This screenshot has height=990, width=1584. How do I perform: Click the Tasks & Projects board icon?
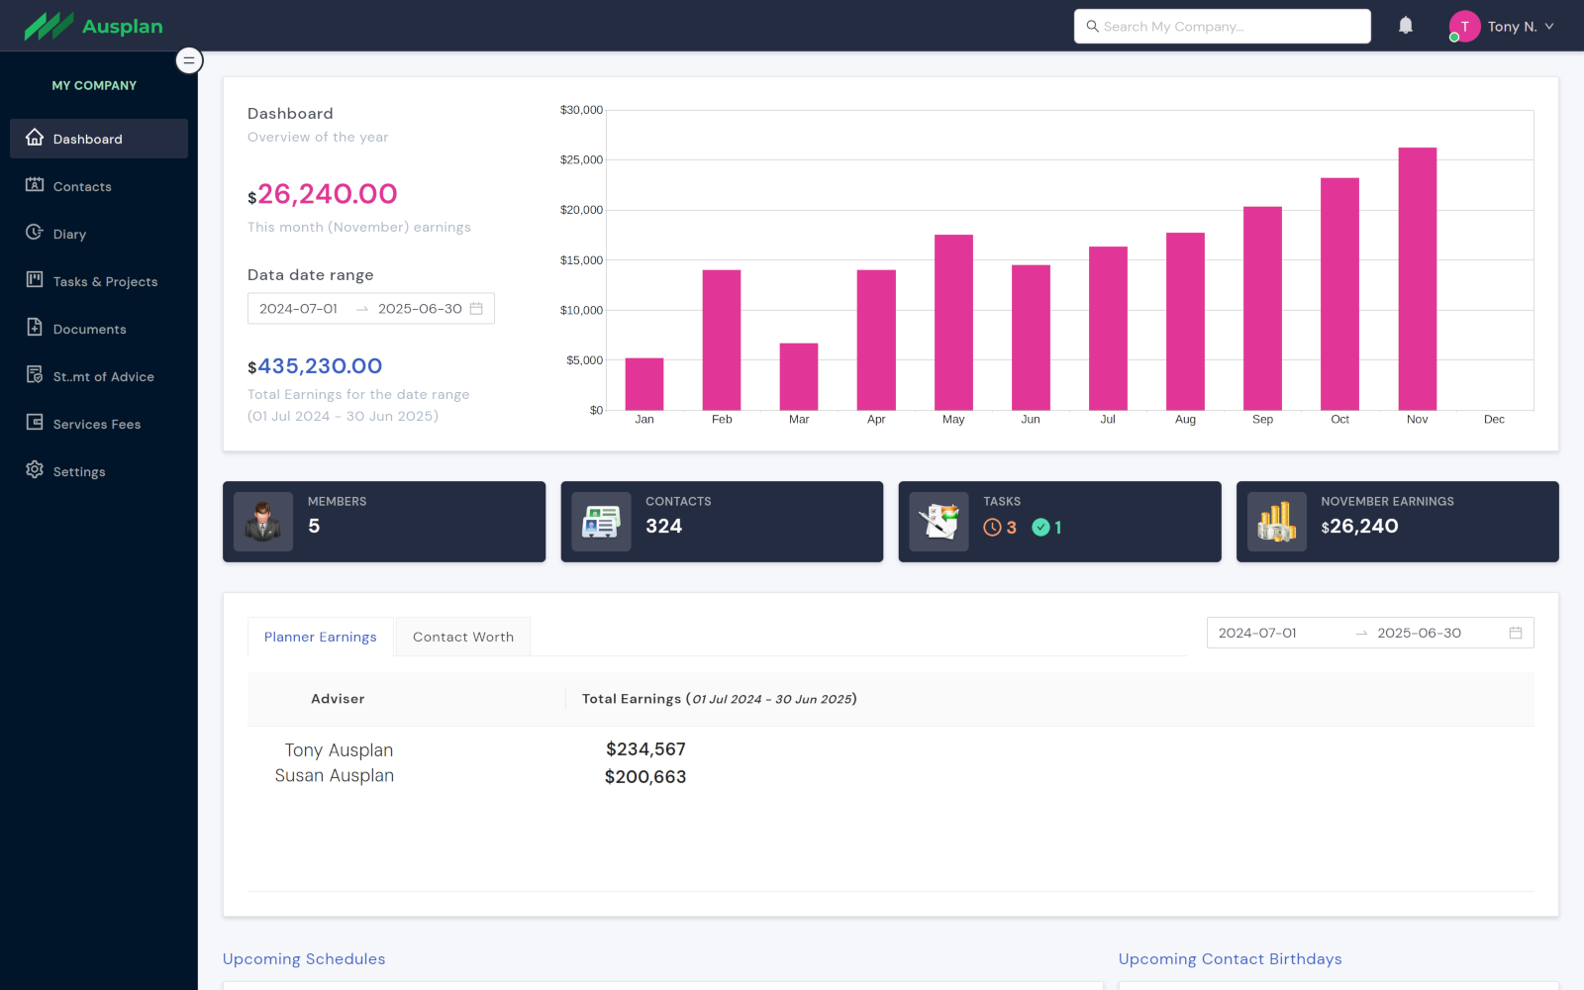35,280
